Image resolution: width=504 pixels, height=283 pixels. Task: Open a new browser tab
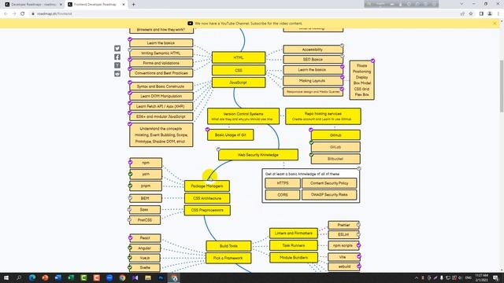coord(133,5)
